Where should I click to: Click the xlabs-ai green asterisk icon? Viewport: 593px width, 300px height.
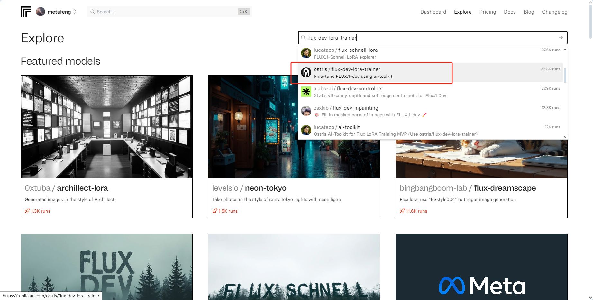point(306,92)
